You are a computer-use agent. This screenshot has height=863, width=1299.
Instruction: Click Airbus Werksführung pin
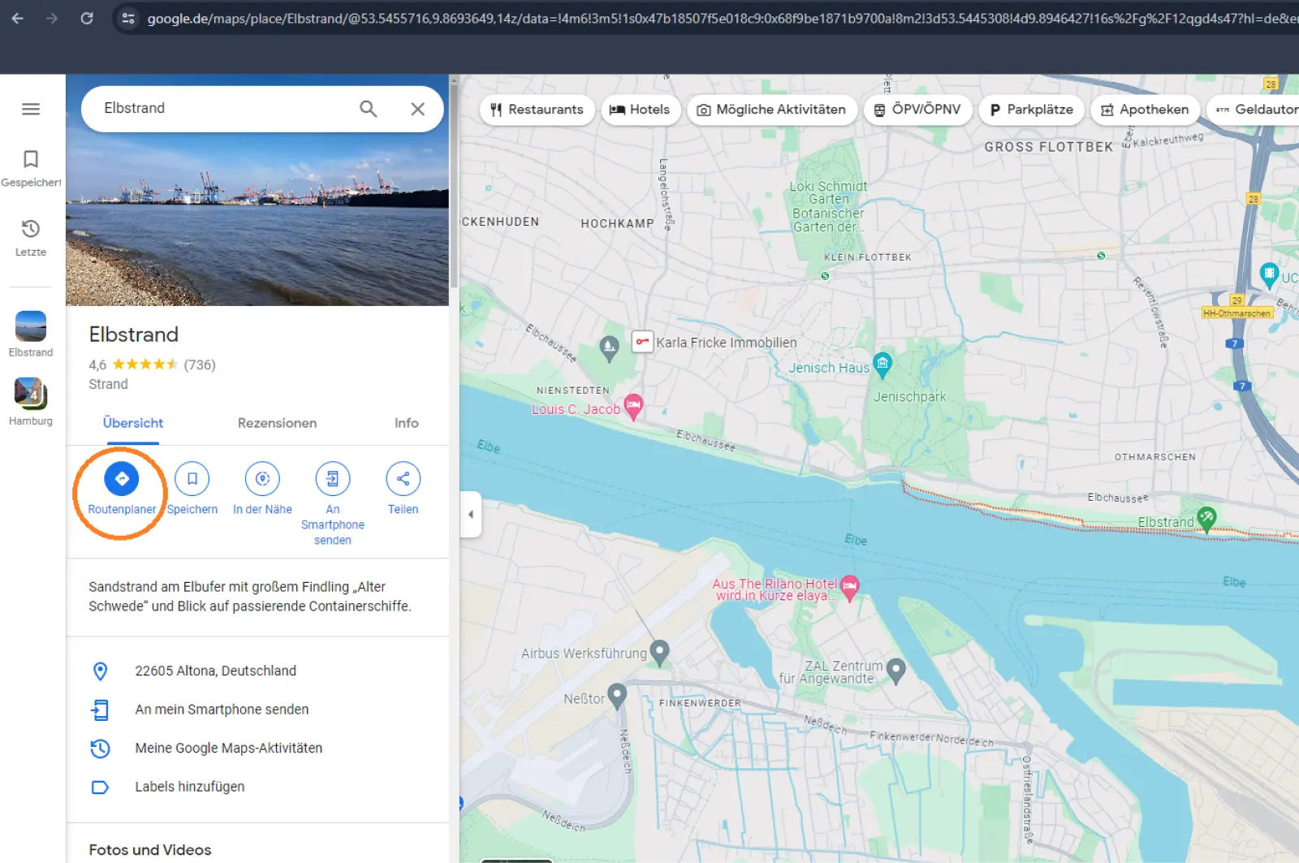point(660,651)
